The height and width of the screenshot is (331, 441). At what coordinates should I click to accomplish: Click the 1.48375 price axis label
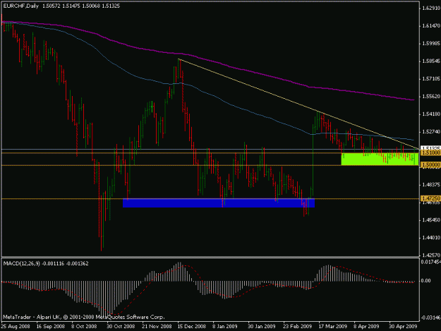coord(431,184)
